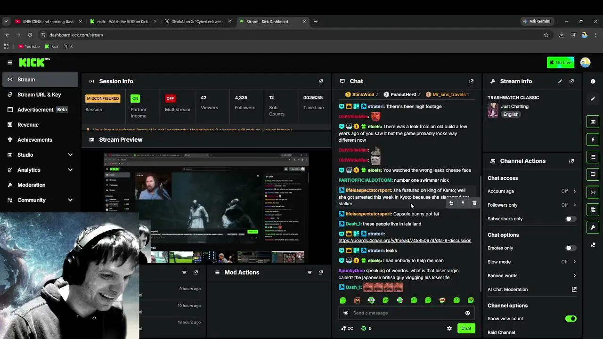Screen dimensions: 603x339
Task: Open the info icon in the right sidebar
Action: click(x=593, y=81)
